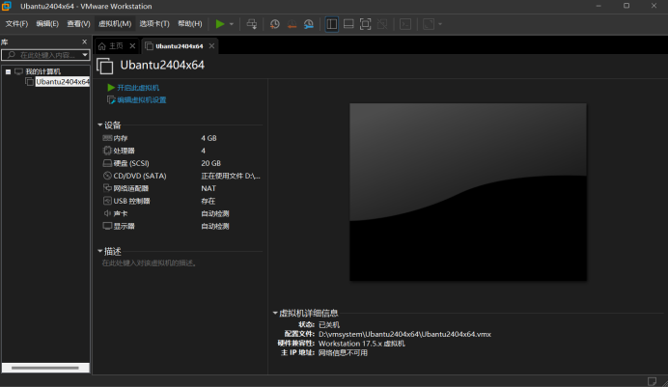Open the 虚拟机(M) menu
This screenshot has height=387, width=668.
point(115,24)
